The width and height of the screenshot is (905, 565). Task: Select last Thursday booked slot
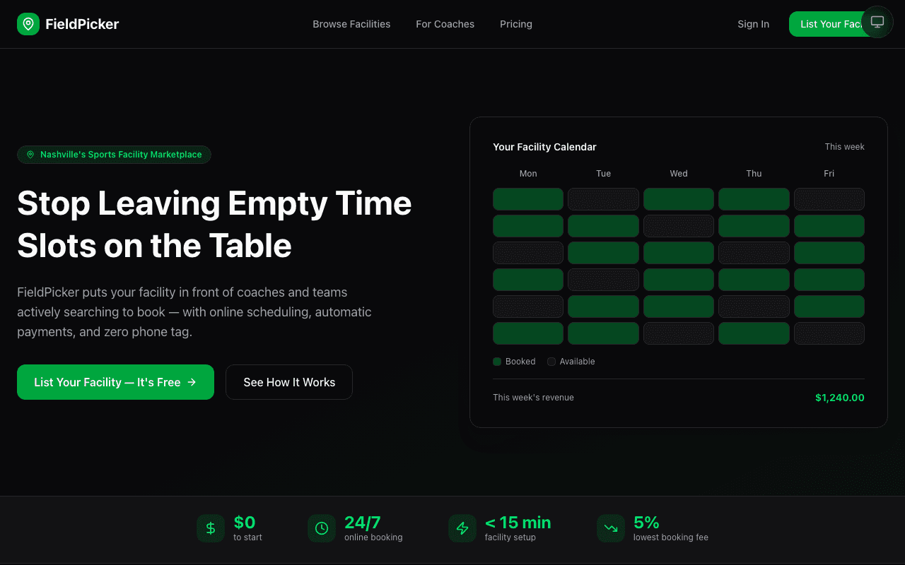pyautogui.click(x=754, y=333)
